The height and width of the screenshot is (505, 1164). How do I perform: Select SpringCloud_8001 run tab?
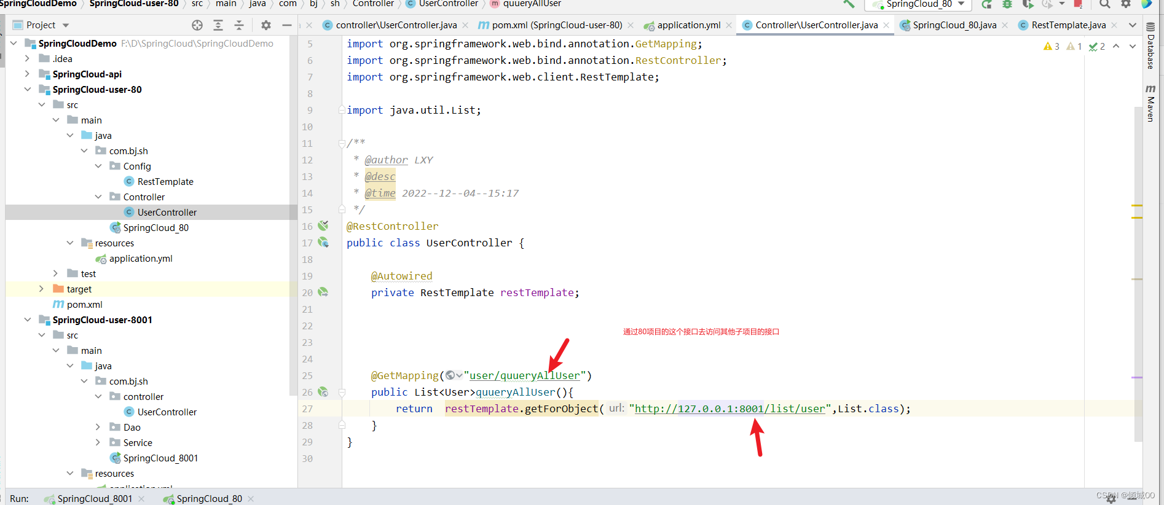pyautogui.click(x=95, y=498)
